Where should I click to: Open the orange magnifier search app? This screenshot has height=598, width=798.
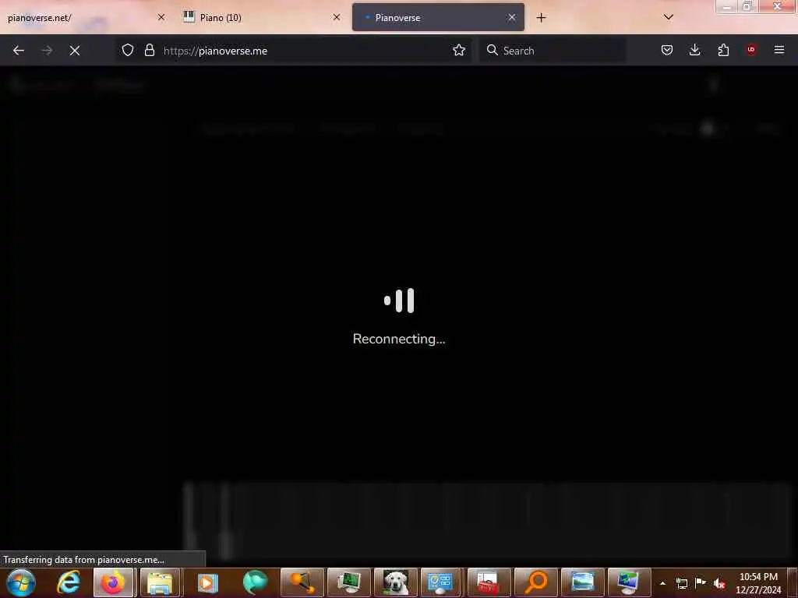coord(535,582)
